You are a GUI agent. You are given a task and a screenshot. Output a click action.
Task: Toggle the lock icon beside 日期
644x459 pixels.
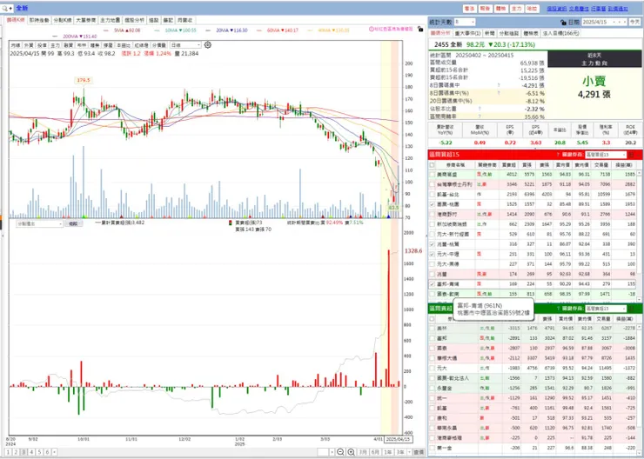(x=564, y=22)
